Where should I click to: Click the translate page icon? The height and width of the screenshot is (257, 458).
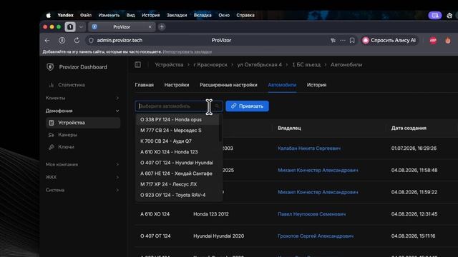tap(333, 41)
